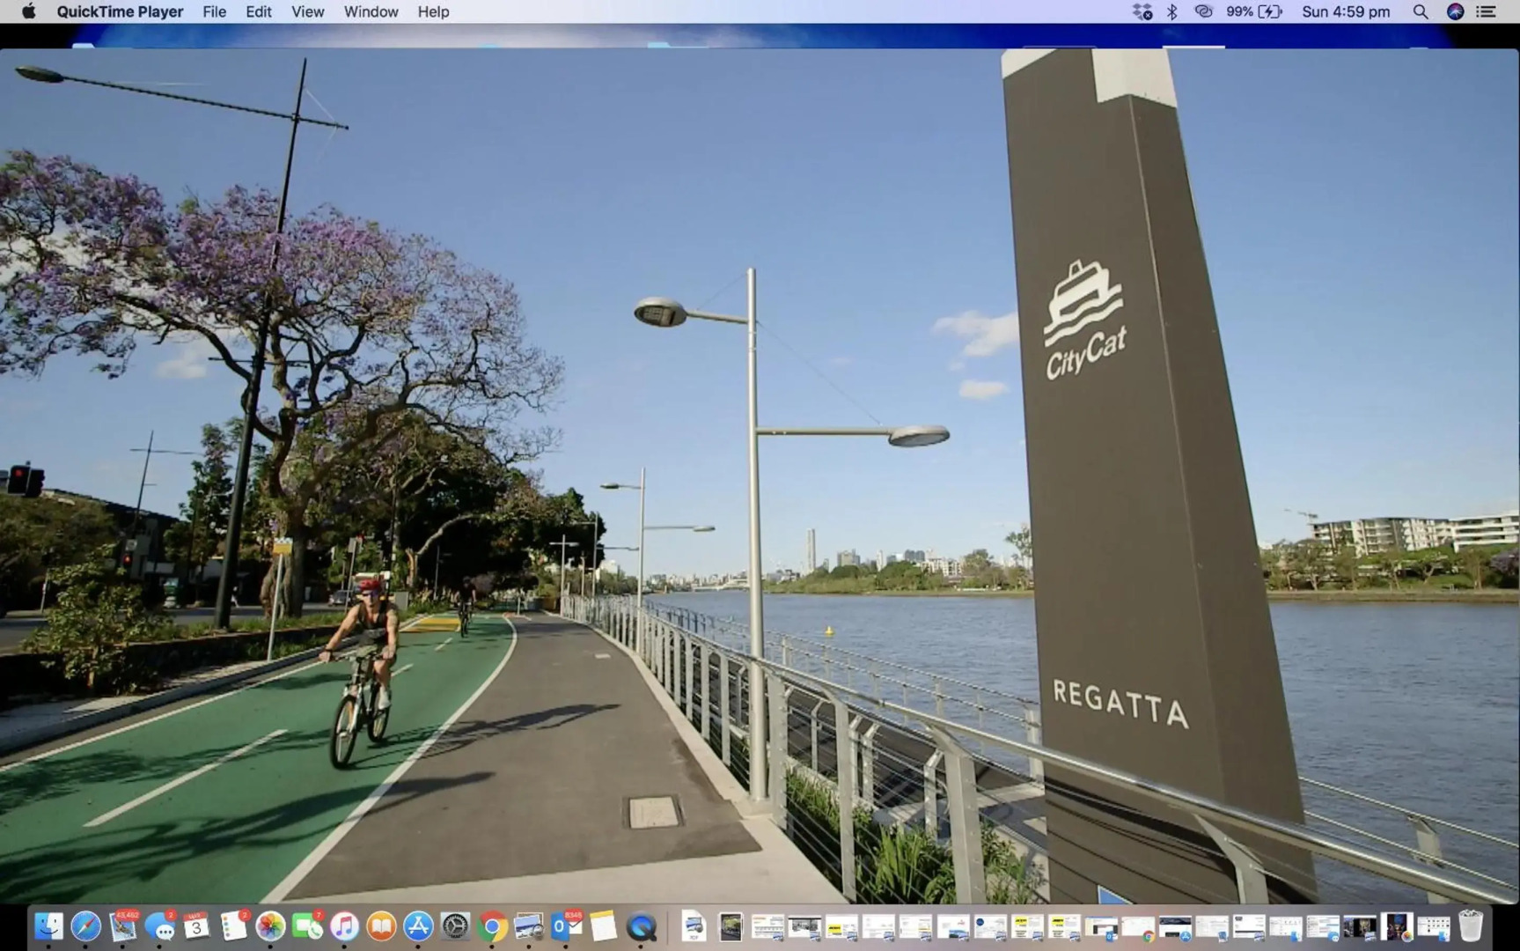Click the Siri icon in menu bar

coord(1455,11)
